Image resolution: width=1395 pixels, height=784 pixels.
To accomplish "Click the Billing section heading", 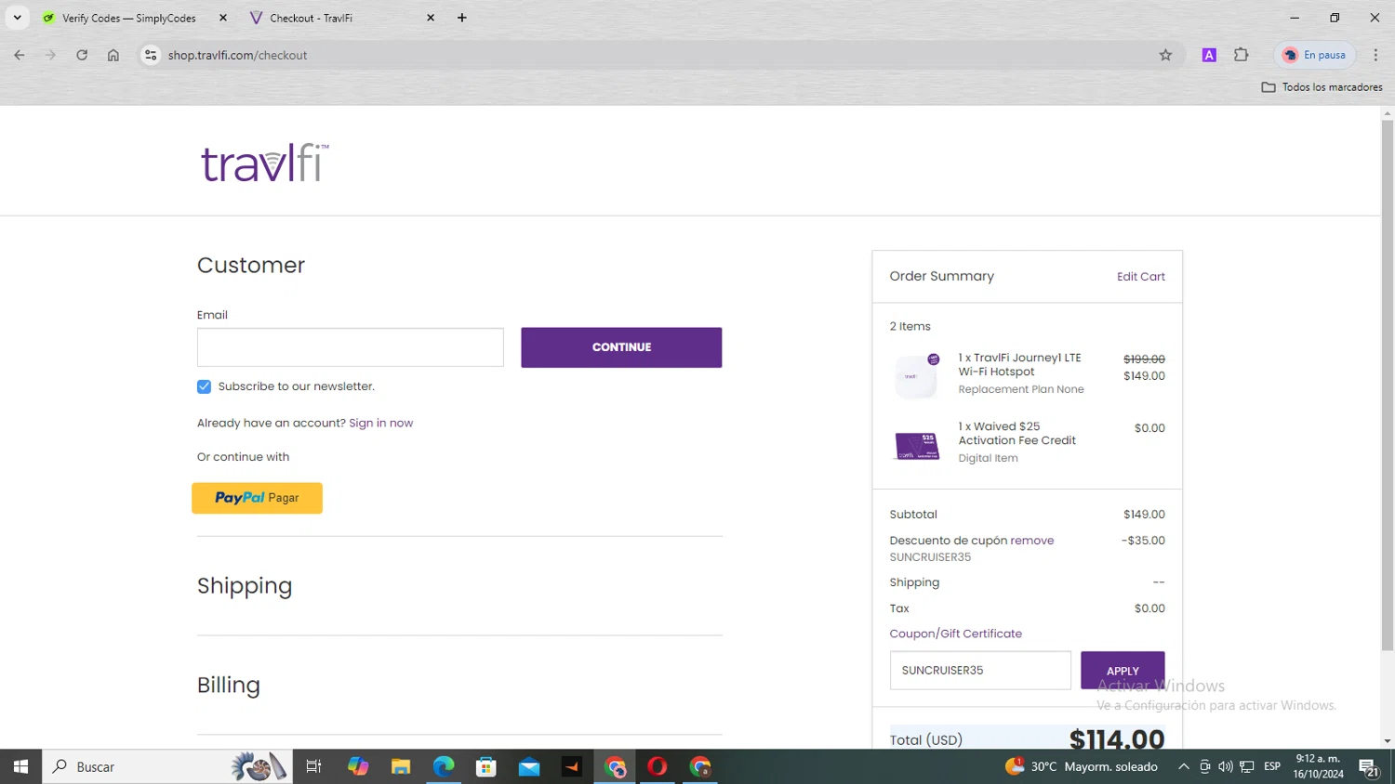I will pyautogui.click(x=229, y=686).
